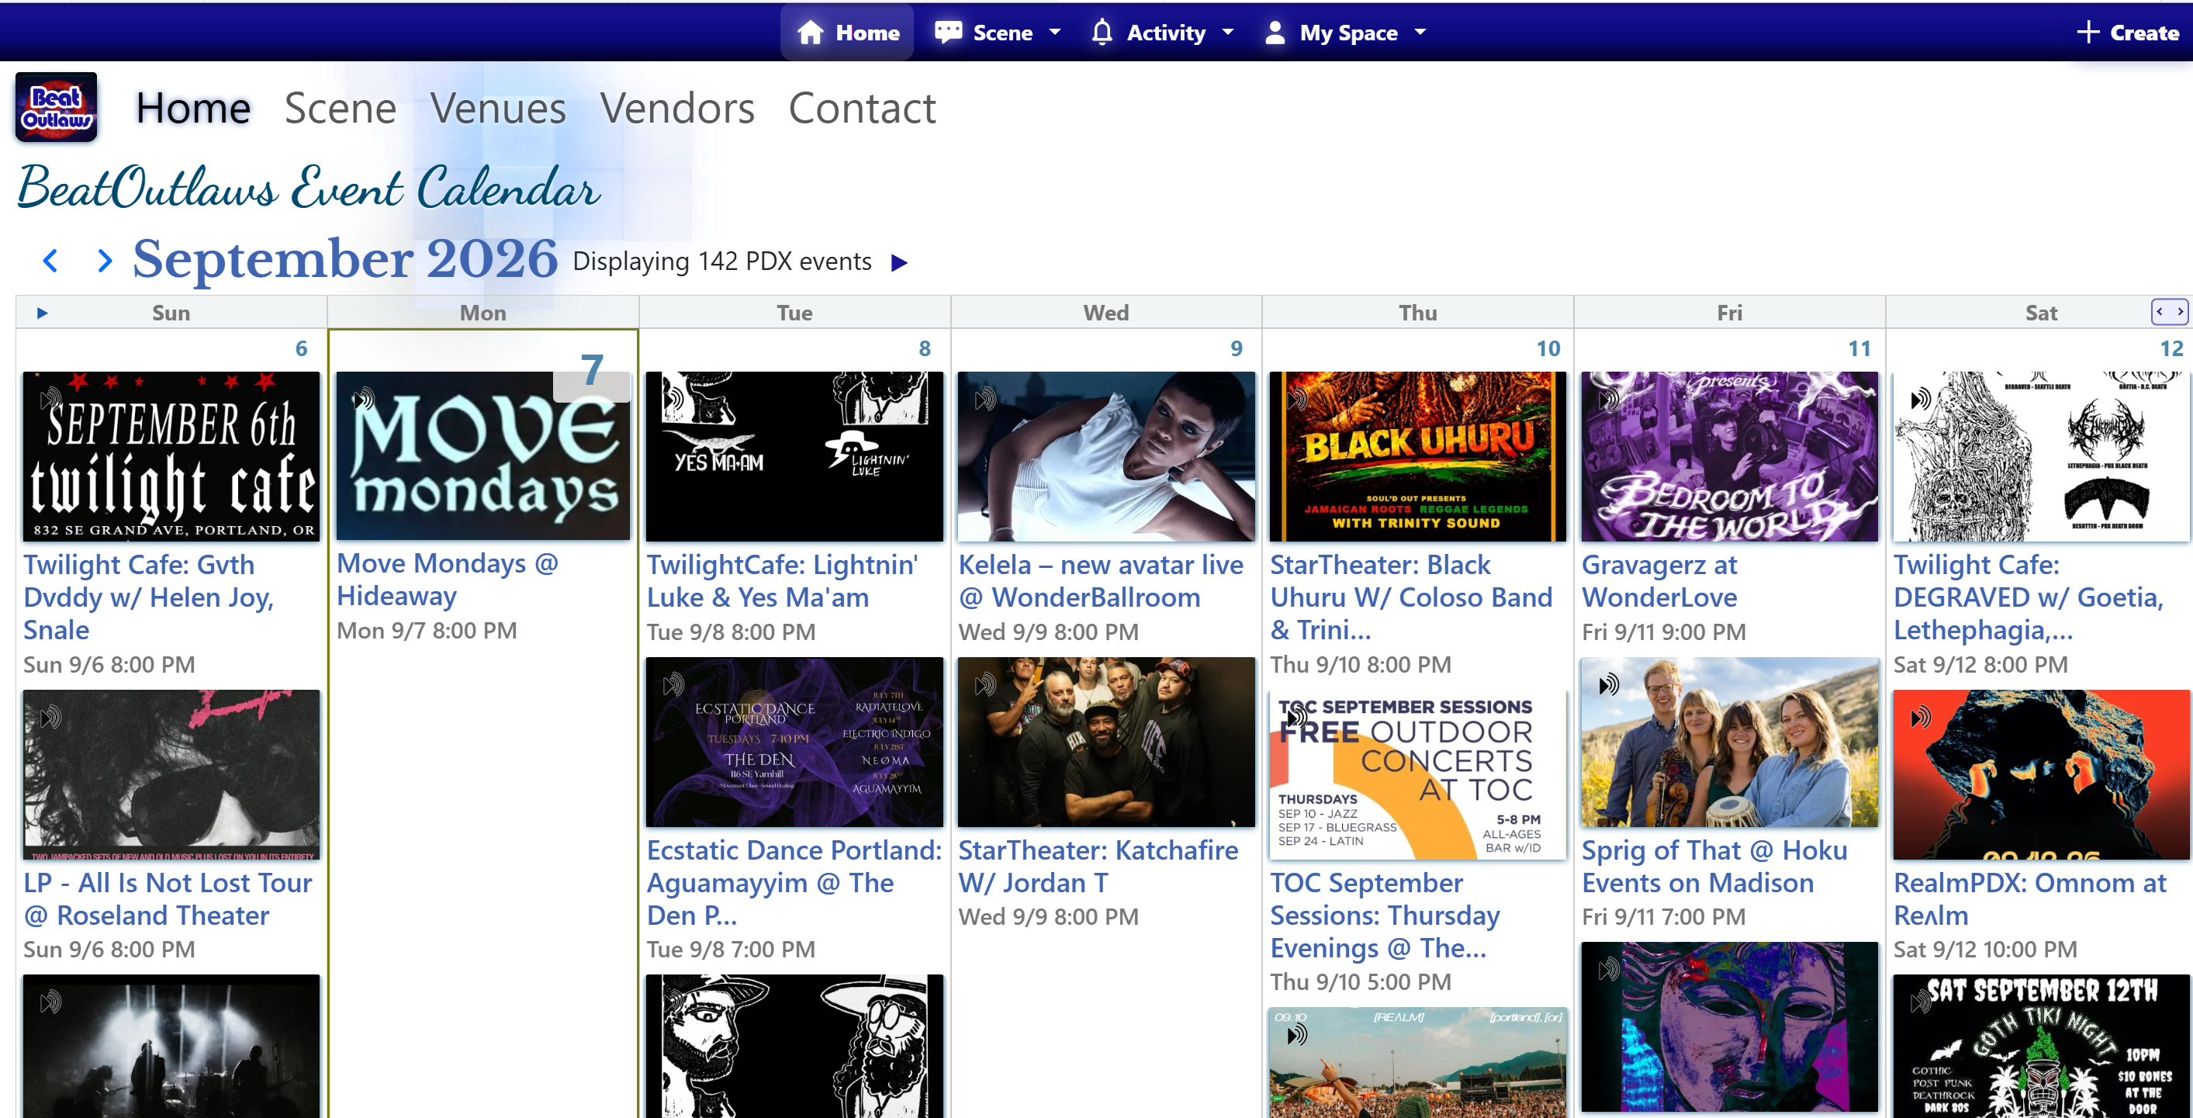Click Home button in top navigation bar
This screenshot has width=2193, height=1118.
click(847, 33)
